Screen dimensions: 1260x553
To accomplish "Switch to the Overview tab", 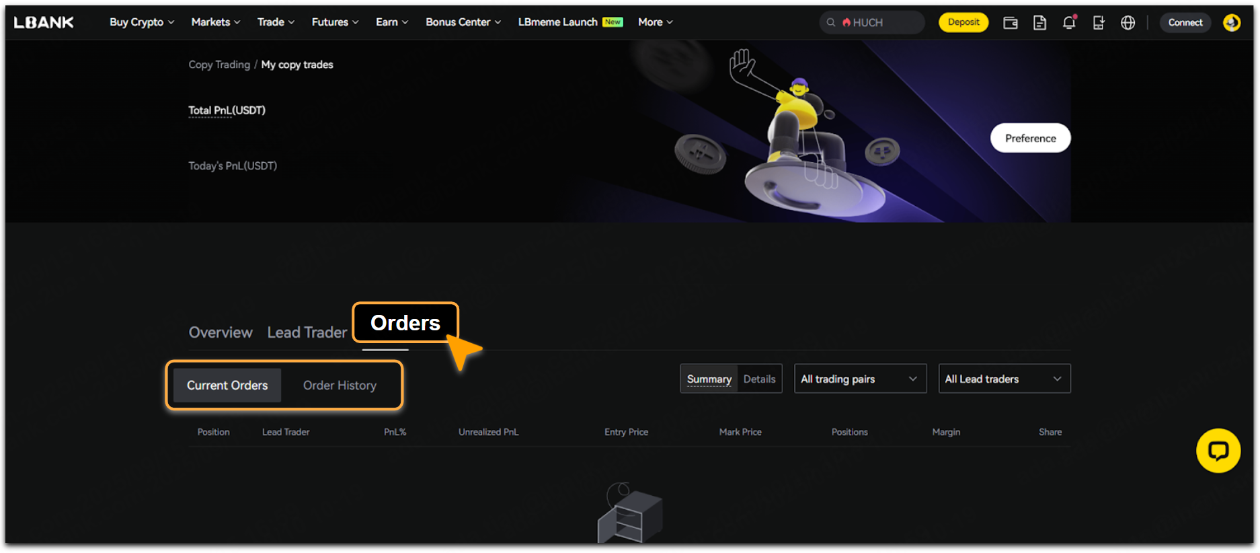I will (221, 332).
